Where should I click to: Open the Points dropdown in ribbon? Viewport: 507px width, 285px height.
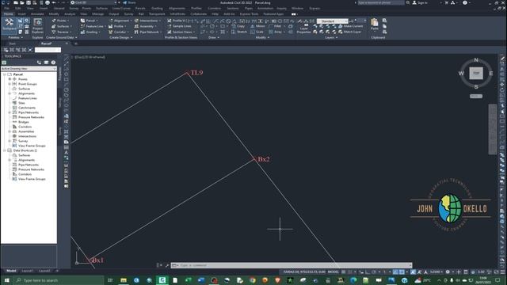[60, 21]
